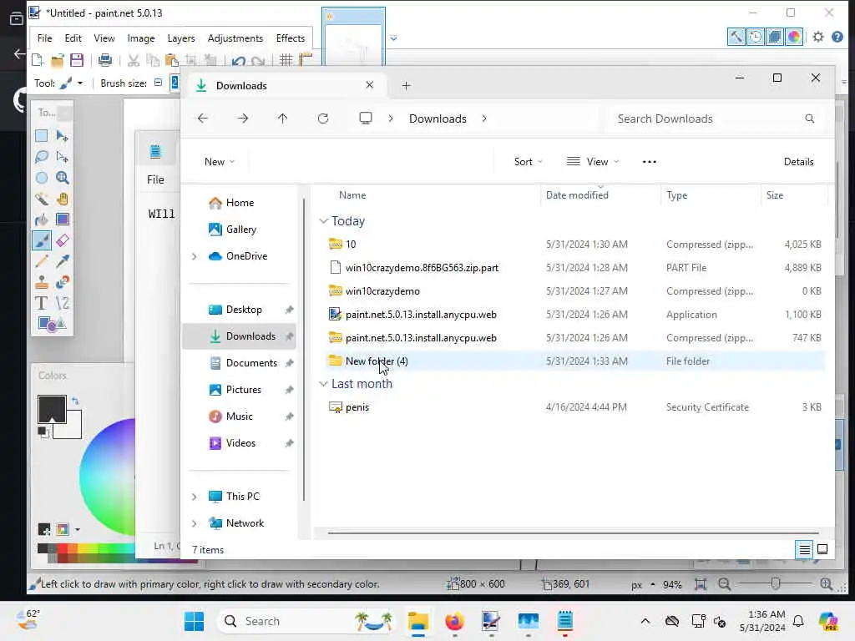Expand the This PC tree node

(x=194, y=497)
